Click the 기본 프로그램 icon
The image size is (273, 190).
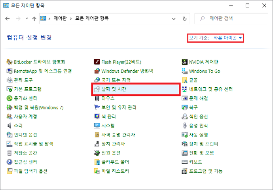[x=9, y=89]
